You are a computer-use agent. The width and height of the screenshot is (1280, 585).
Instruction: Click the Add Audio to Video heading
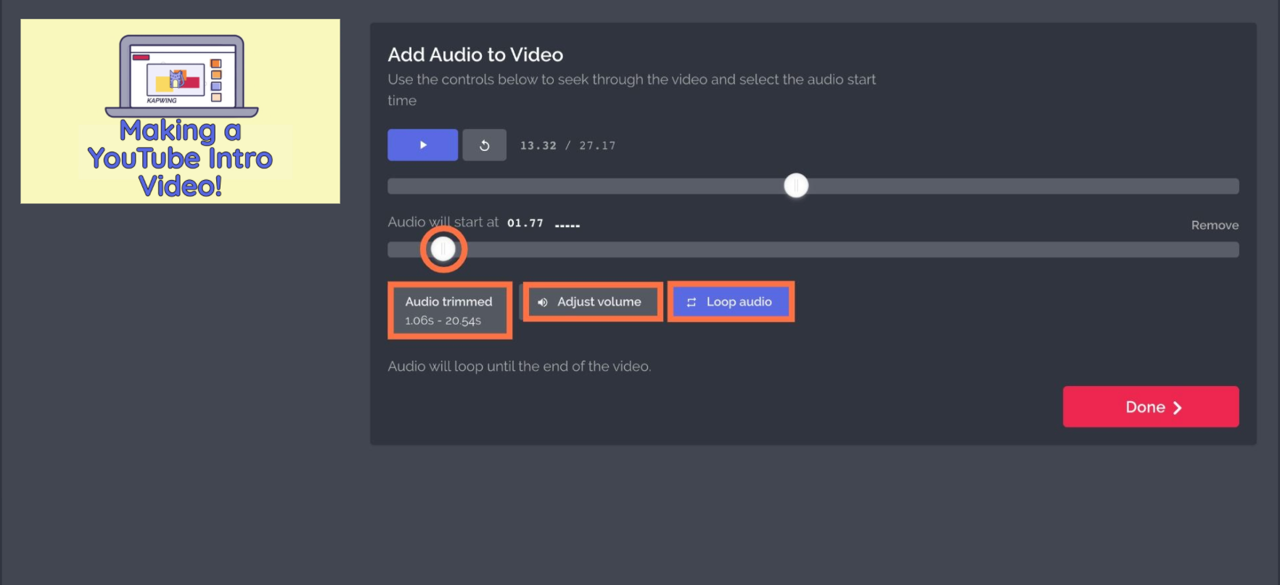[475, 54]
